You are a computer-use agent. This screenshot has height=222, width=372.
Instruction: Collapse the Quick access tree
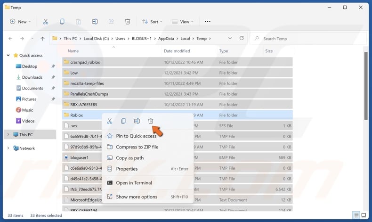pyautogui.click(x=8, y=55)
